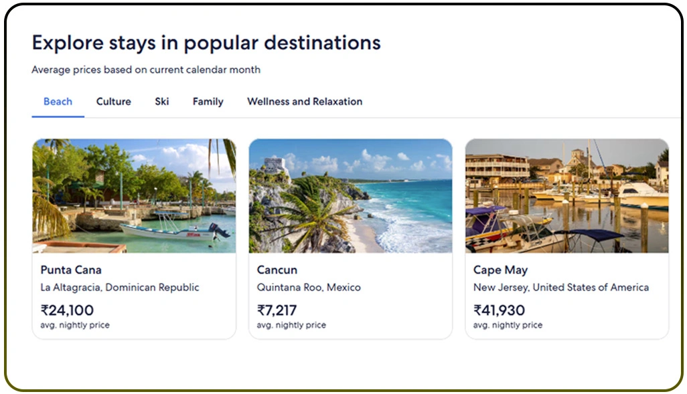Click the ₹24,100 nightly price
Image resolution: width=687 pixels, height=394 pixels.
(67, 310)
